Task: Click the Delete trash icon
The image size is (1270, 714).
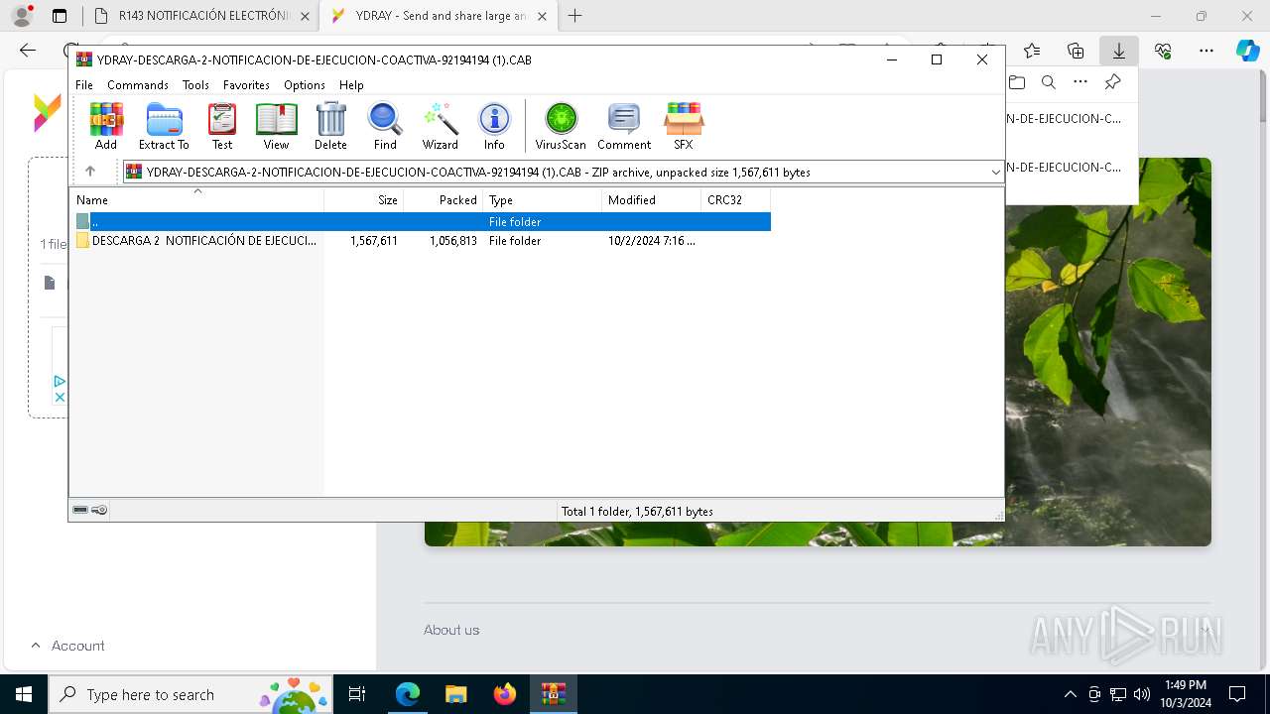Action: tap(330, 126)
